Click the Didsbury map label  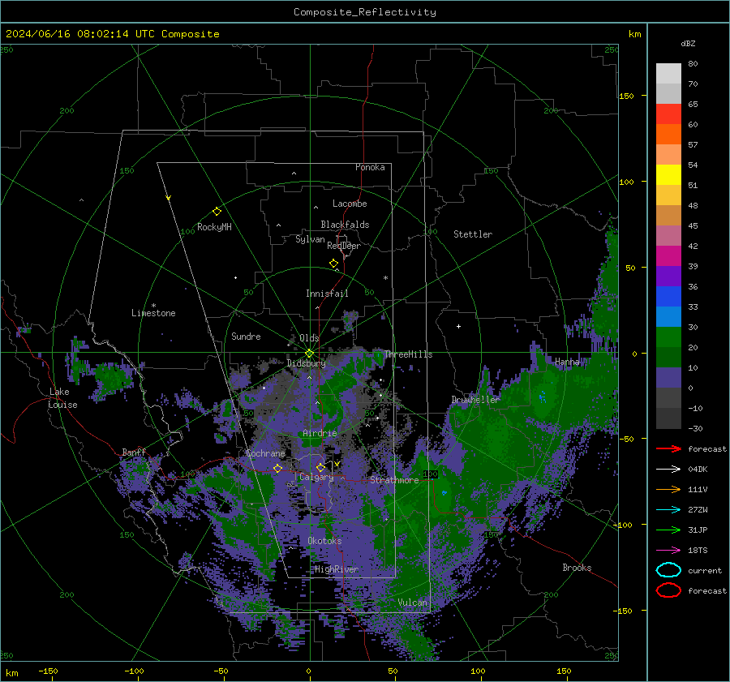[x=306, y=363]
